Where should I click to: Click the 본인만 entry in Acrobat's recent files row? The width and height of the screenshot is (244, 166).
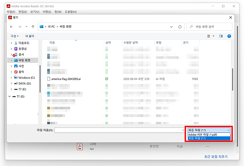coord(154,146)
